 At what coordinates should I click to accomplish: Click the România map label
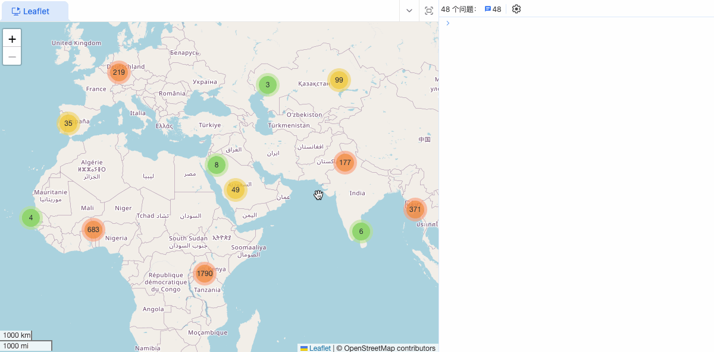click(x=173, y=93)
